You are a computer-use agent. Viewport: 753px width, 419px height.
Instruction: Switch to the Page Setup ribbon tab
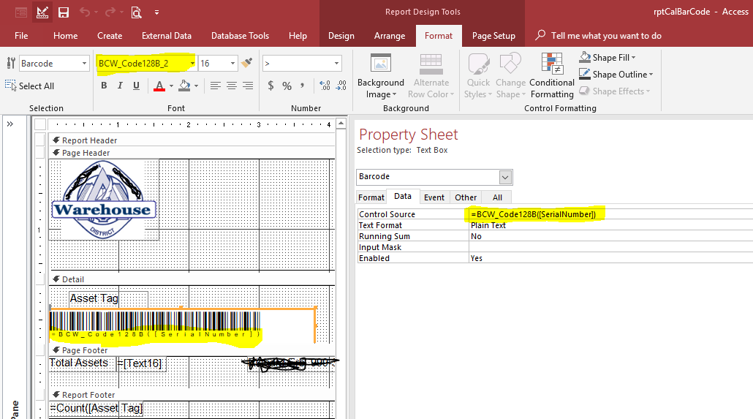493,35
